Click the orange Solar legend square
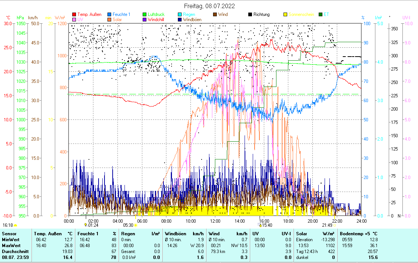The image size is (418, 263). pyautogui.click(x=110, y=19)
